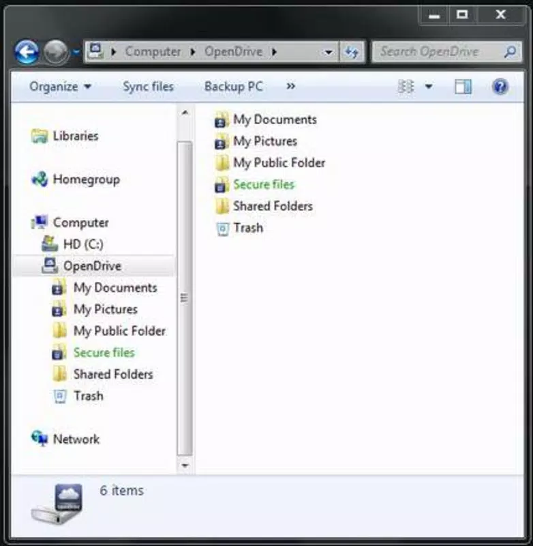Viewport: 533px width, 546px height.
Task: Go back with the blue Back arrow
Action: pos(27,53)
